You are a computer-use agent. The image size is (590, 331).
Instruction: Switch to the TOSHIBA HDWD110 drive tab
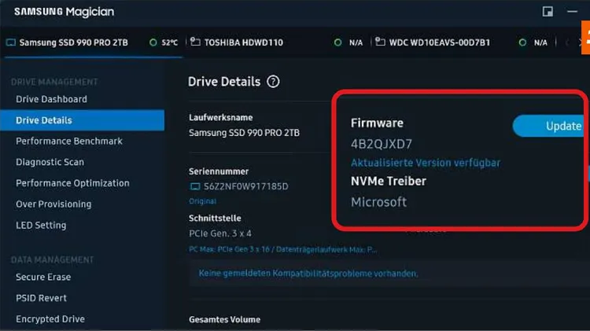[x=244, y=42]
